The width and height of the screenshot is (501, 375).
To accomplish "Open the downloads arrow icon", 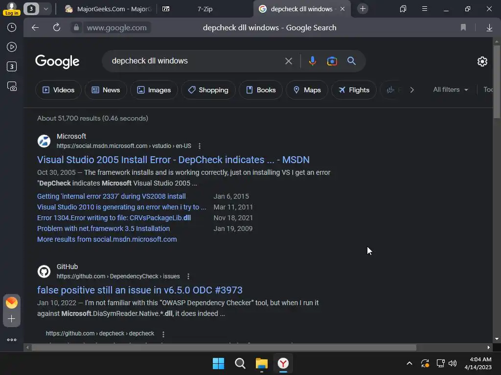I will [489, 28].
